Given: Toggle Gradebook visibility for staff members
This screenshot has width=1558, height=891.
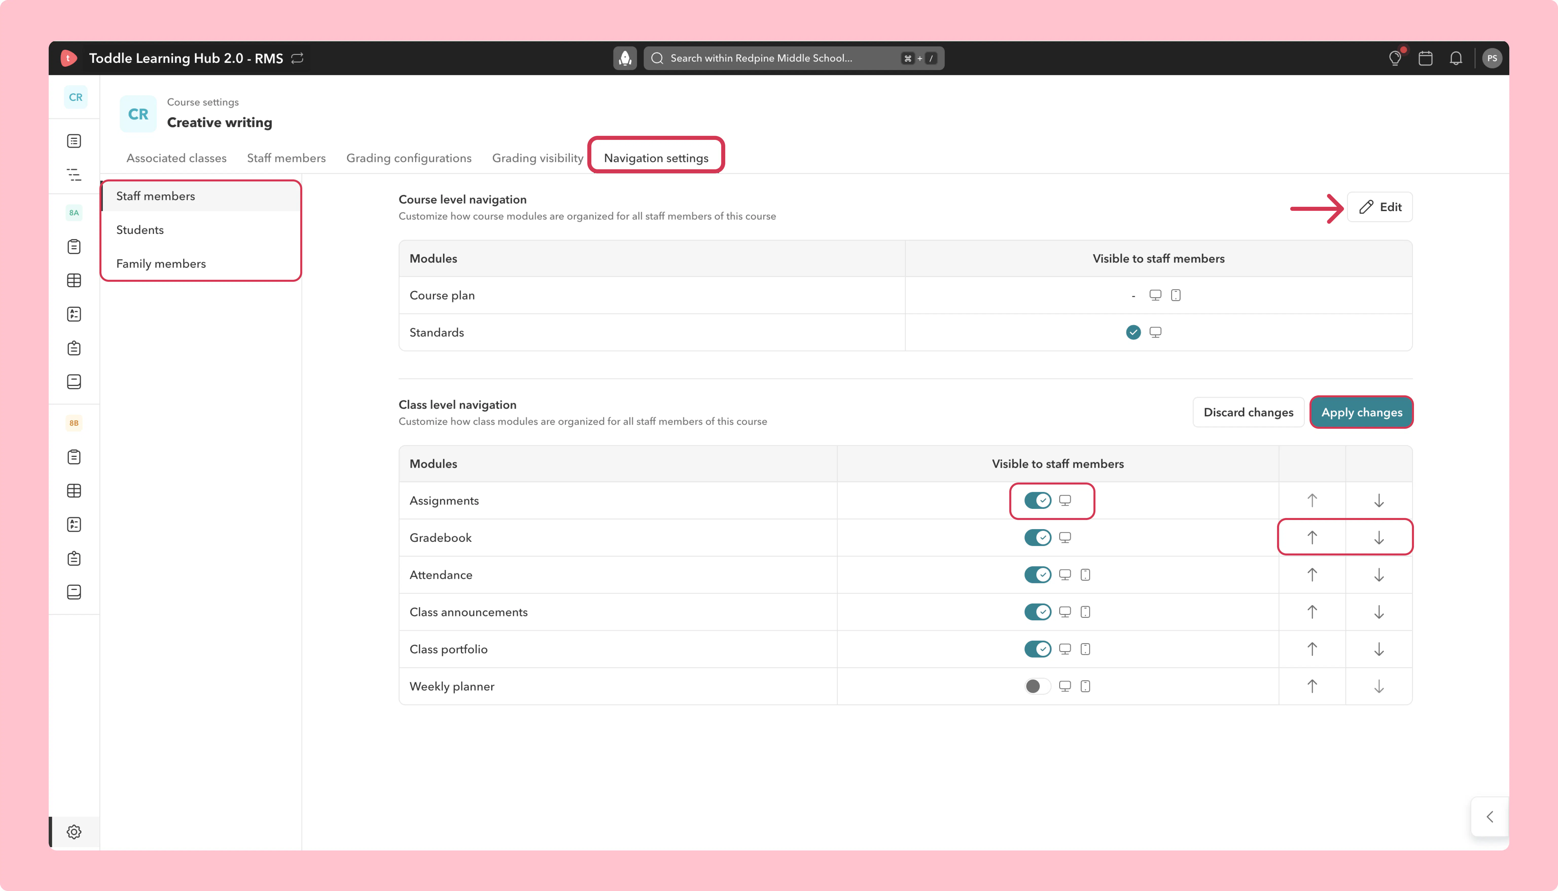Looking at the screenshot, I should [1038, 538].
